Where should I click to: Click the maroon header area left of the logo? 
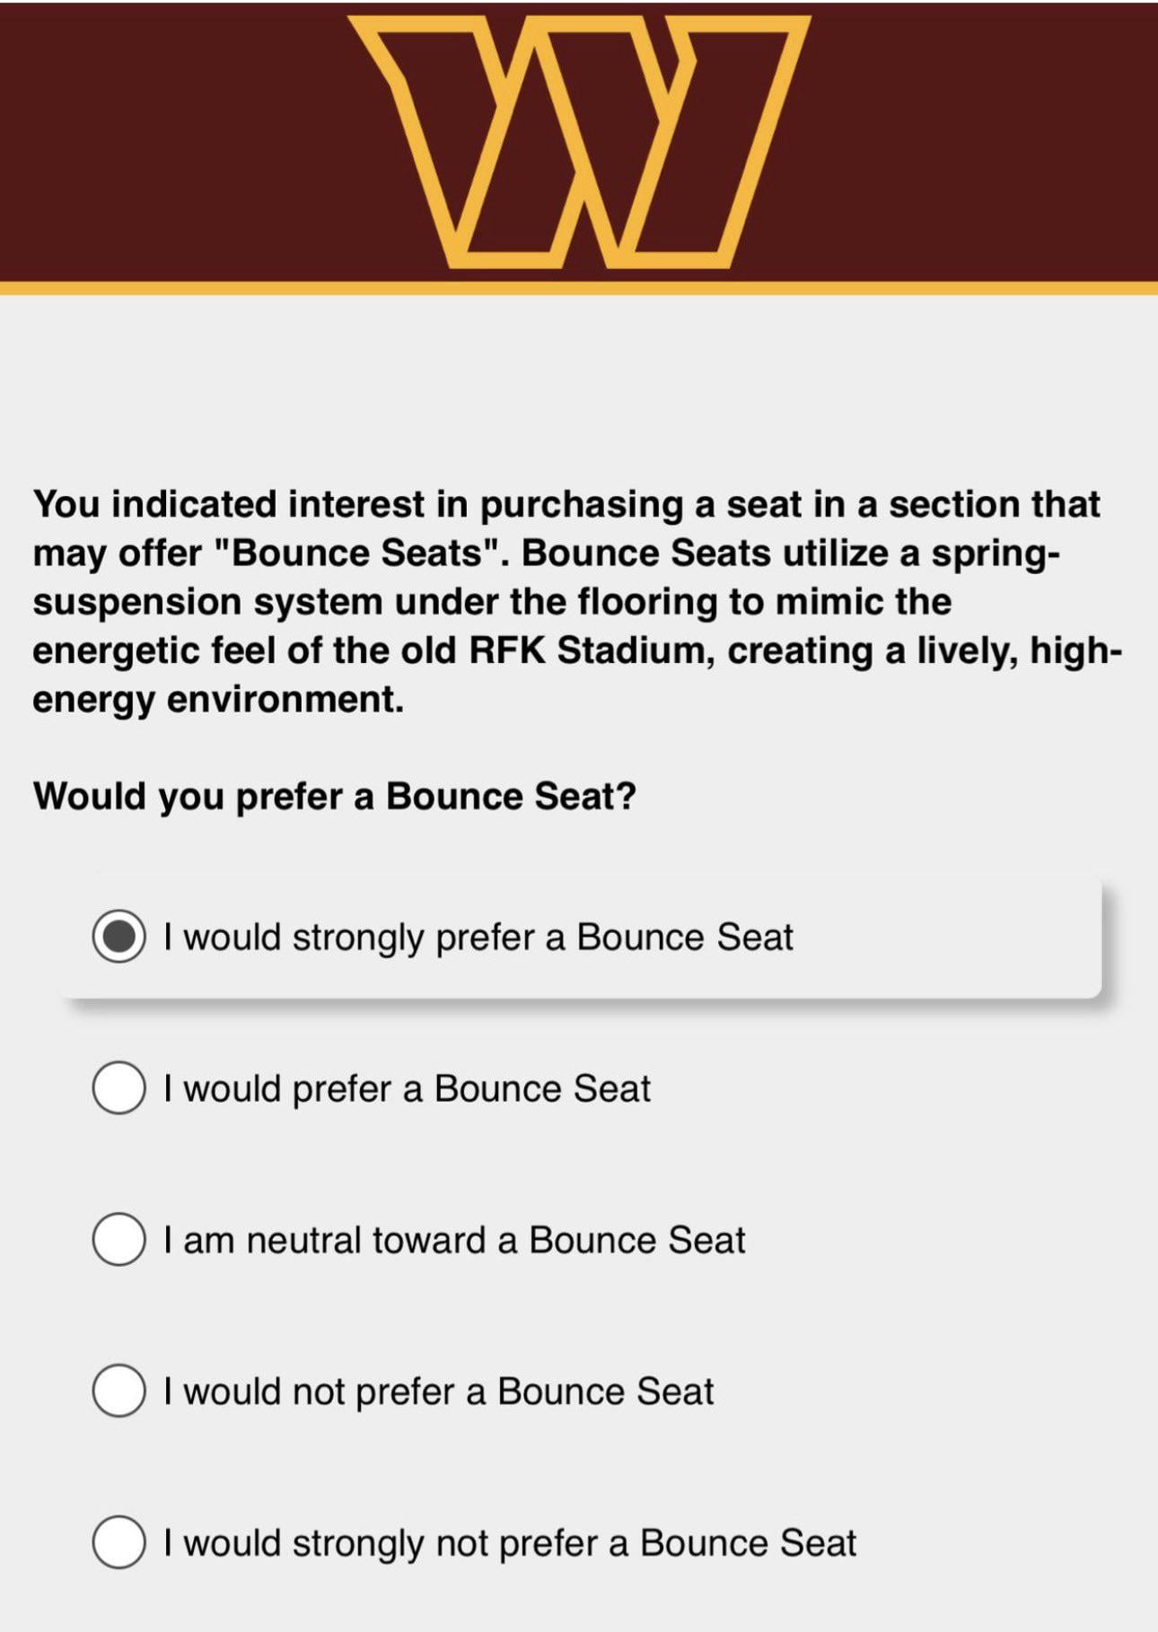coord(171,141)
